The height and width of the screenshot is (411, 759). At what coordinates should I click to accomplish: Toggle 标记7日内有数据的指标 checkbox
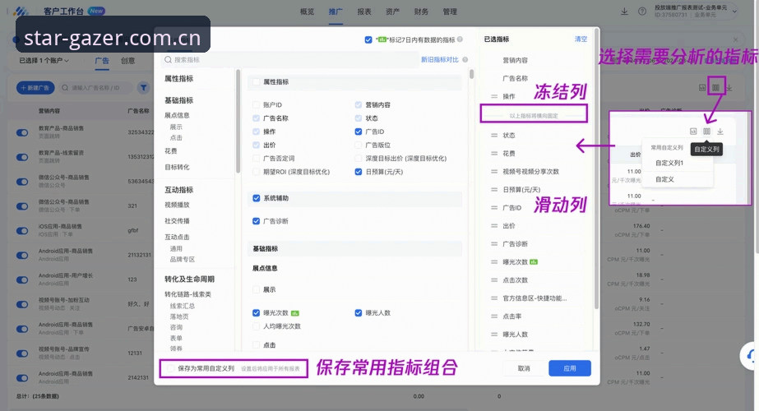point(368,39)
